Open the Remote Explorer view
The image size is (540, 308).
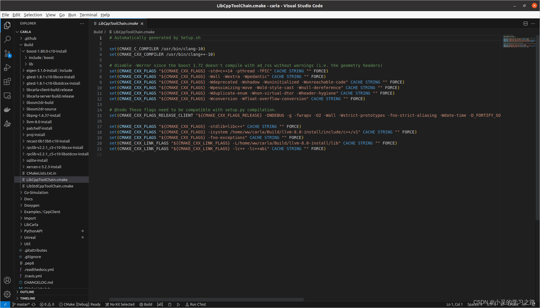7,95
